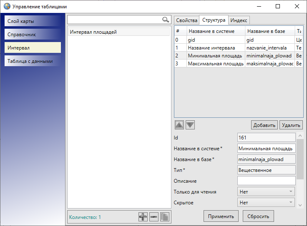Move field up with the up arrow

tap(179, 125)
